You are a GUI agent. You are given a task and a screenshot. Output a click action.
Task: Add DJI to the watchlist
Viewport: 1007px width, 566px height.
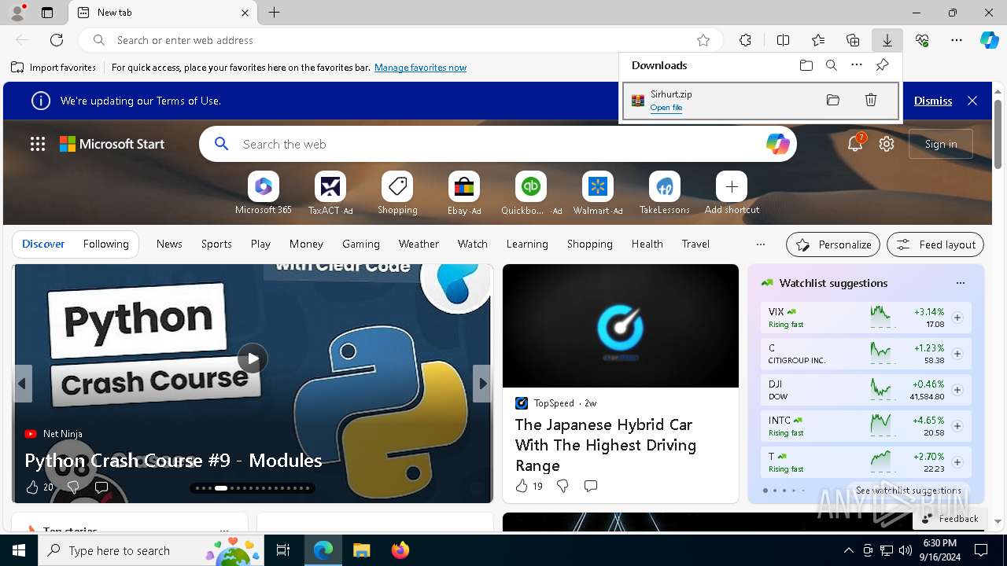[x=957, y=390]
